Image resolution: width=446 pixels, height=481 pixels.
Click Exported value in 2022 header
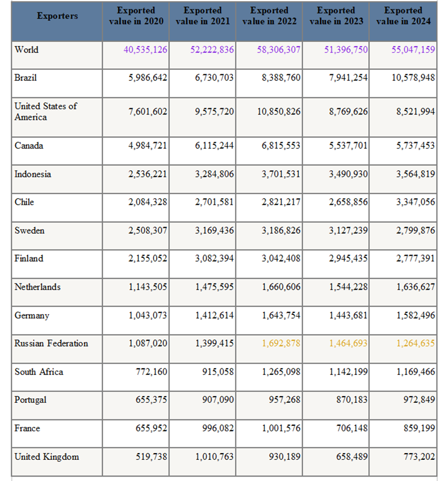[x=269, y=16]
